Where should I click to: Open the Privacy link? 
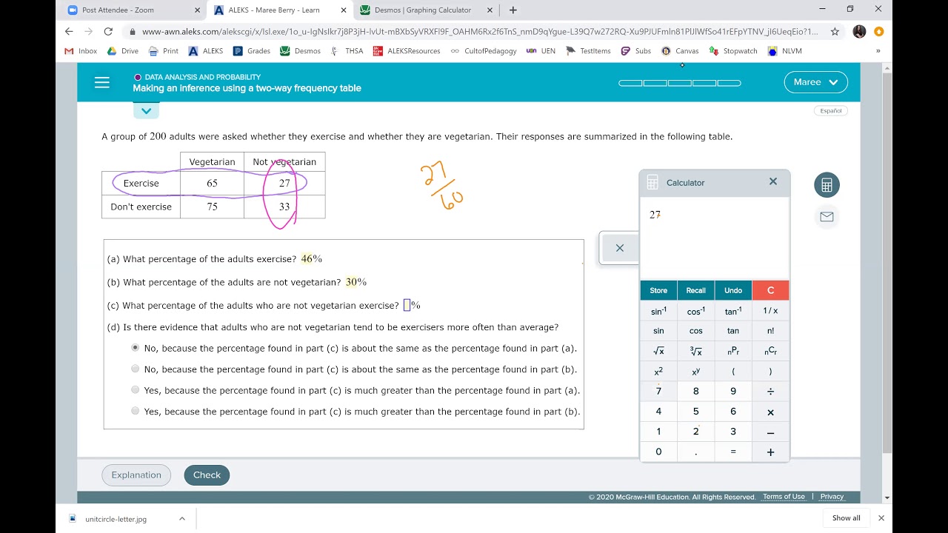click(832, 497)
